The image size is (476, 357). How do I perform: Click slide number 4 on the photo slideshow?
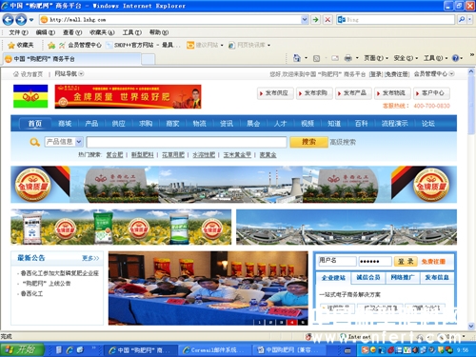tap(291, 322)
